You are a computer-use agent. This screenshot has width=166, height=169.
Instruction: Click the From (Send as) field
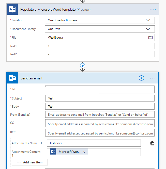coord(100,114)
